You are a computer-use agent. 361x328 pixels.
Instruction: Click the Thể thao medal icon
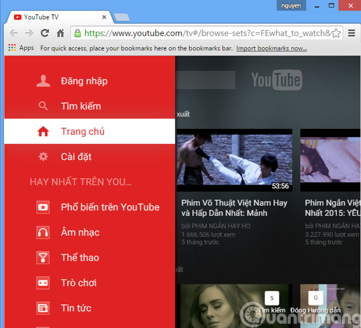(x=43, y=258)
